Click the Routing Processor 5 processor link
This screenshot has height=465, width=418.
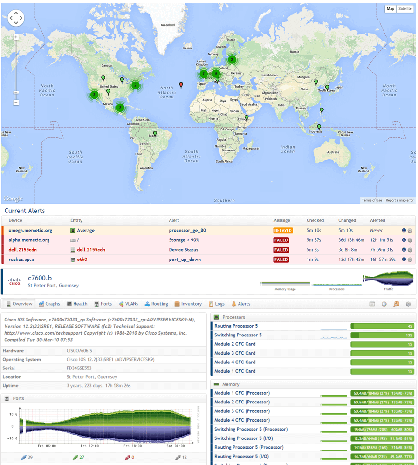click(x=236, y=326)
